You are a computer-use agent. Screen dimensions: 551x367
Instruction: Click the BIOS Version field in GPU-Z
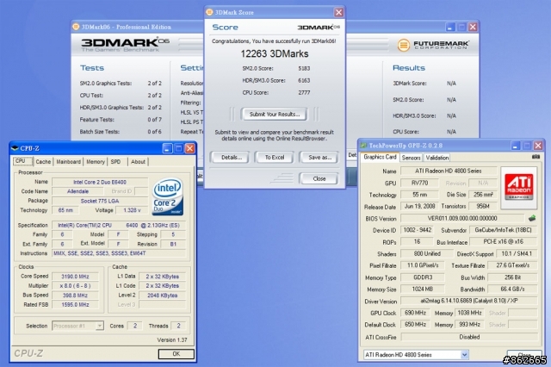(462, 218)
